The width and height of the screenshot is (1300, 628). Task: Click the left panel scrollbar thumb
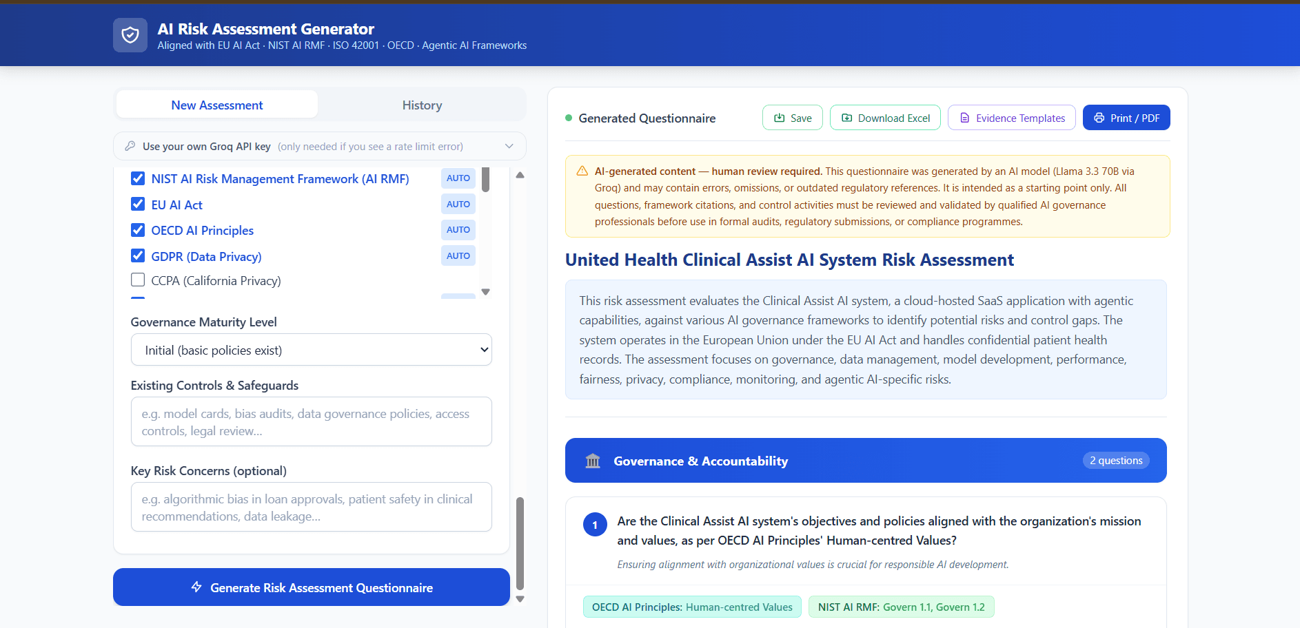click(x=520, y=543)
